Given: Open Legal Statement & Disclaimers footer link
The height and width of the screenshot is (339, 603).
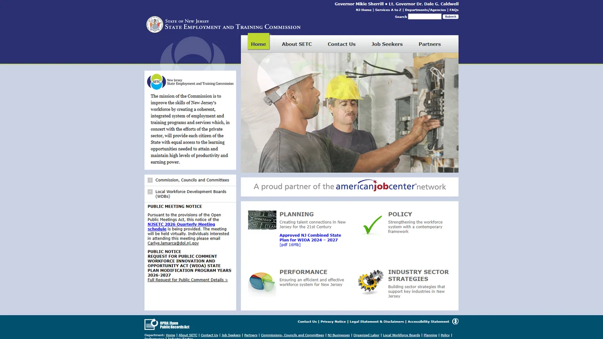Looking at the screenshot, I should click(x=377, y=322).
